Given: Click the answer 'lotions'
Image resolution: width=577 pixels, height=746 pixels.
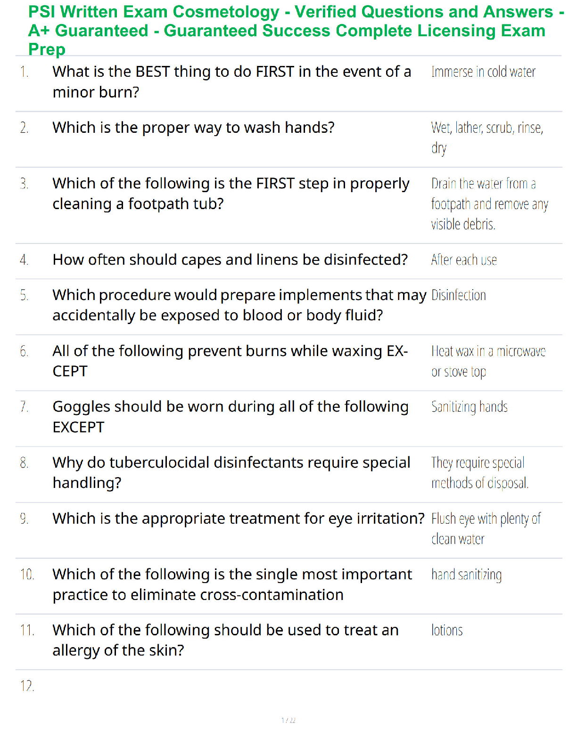Looking at the screenshot, I should pos(447,630).
